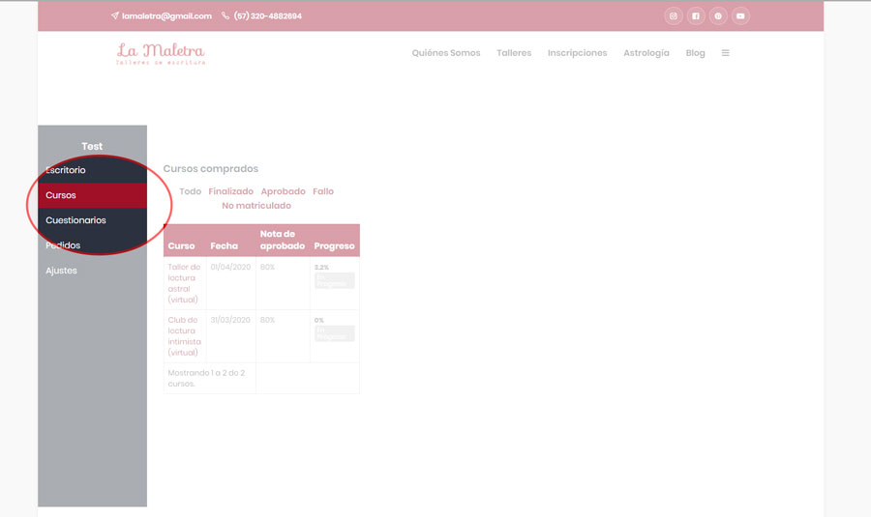Screen dimensions: 871x517
Task: Click the Nota de aprobado column header
Action: (x=283, y=241)
